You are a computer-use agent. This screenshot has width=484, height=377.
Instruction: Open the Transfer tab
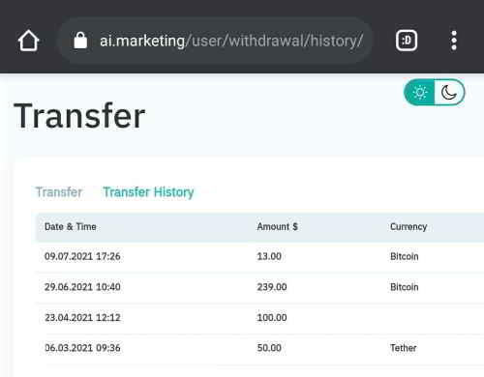click(x=59, y=192)
